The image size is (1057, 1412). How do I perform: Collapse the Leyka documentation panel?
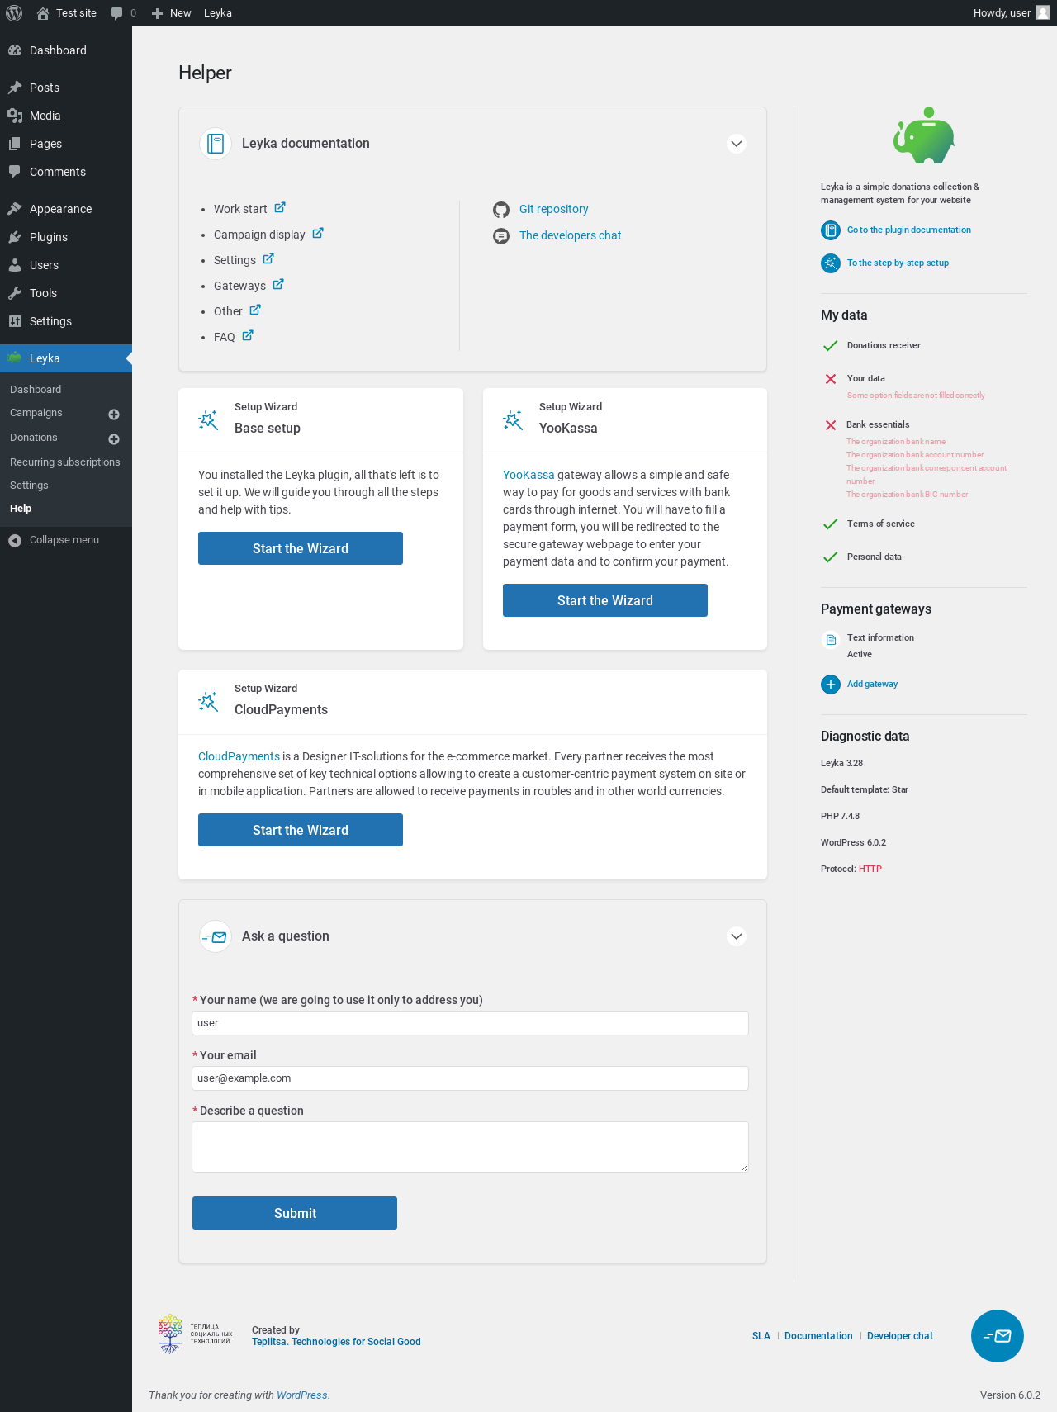[737, 144]
